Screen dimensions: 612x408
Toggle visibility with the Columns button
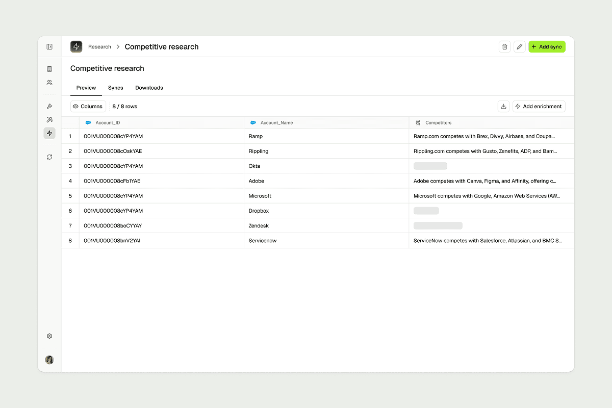point(88,107)
